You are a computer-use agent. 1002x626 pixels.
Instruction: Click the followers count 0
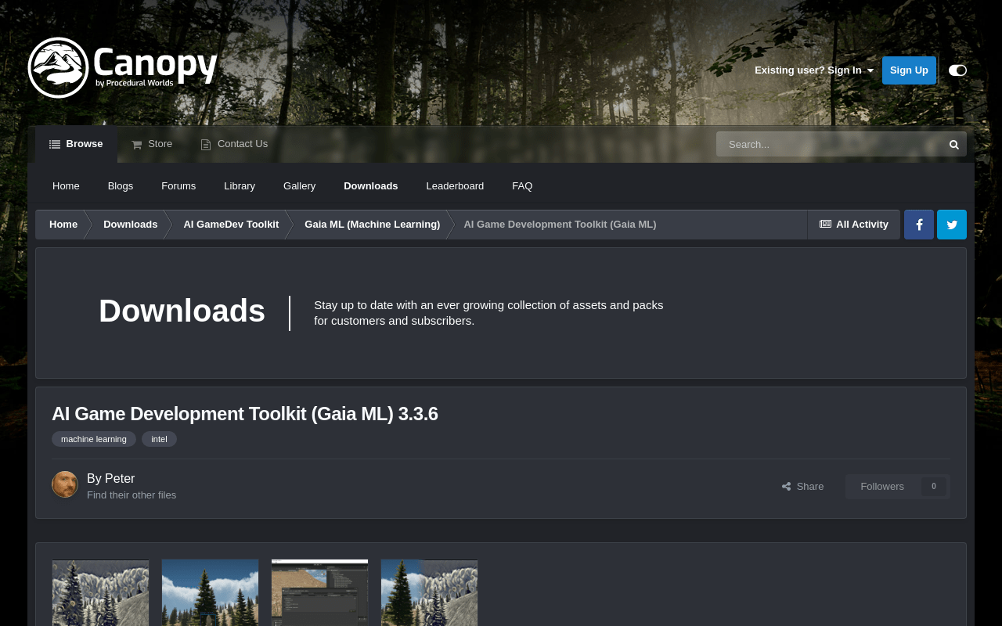pyautogui.click(x=933, y=487)
